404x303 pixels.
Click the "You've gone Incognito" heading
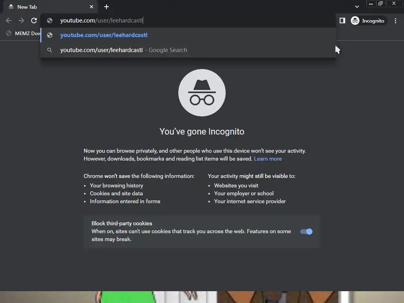click(202, 131)
